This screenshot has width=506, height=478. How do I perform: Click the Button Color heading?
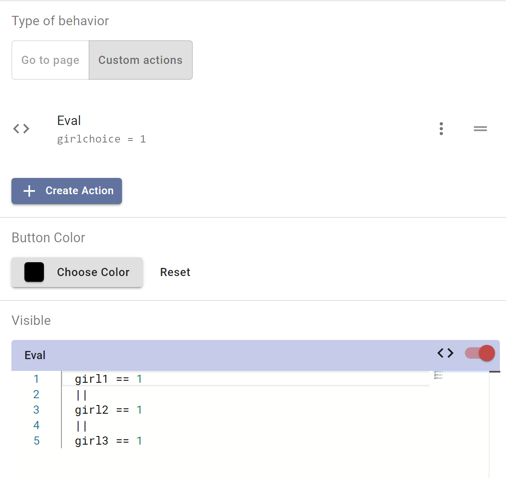click(x=48, y=238)
